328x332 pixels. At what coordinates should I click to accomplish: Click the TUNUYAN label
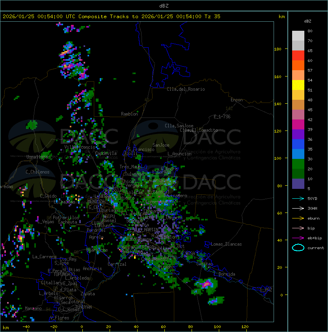click(84, 307)
